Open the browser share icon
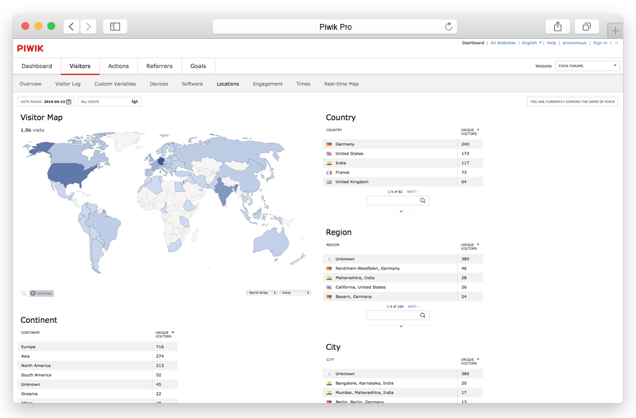This screenshot has width=636, height=418. [x=557, y=27]
